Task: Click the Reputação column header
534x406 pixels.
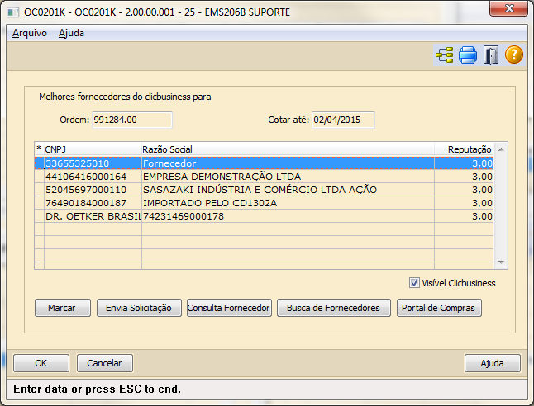Action: point(464,149)
